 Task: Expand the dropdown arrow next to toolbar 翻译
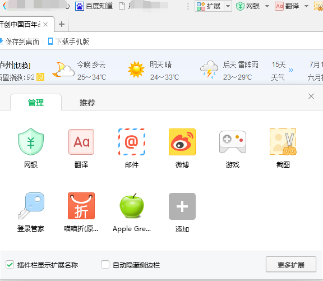point(306,6)
